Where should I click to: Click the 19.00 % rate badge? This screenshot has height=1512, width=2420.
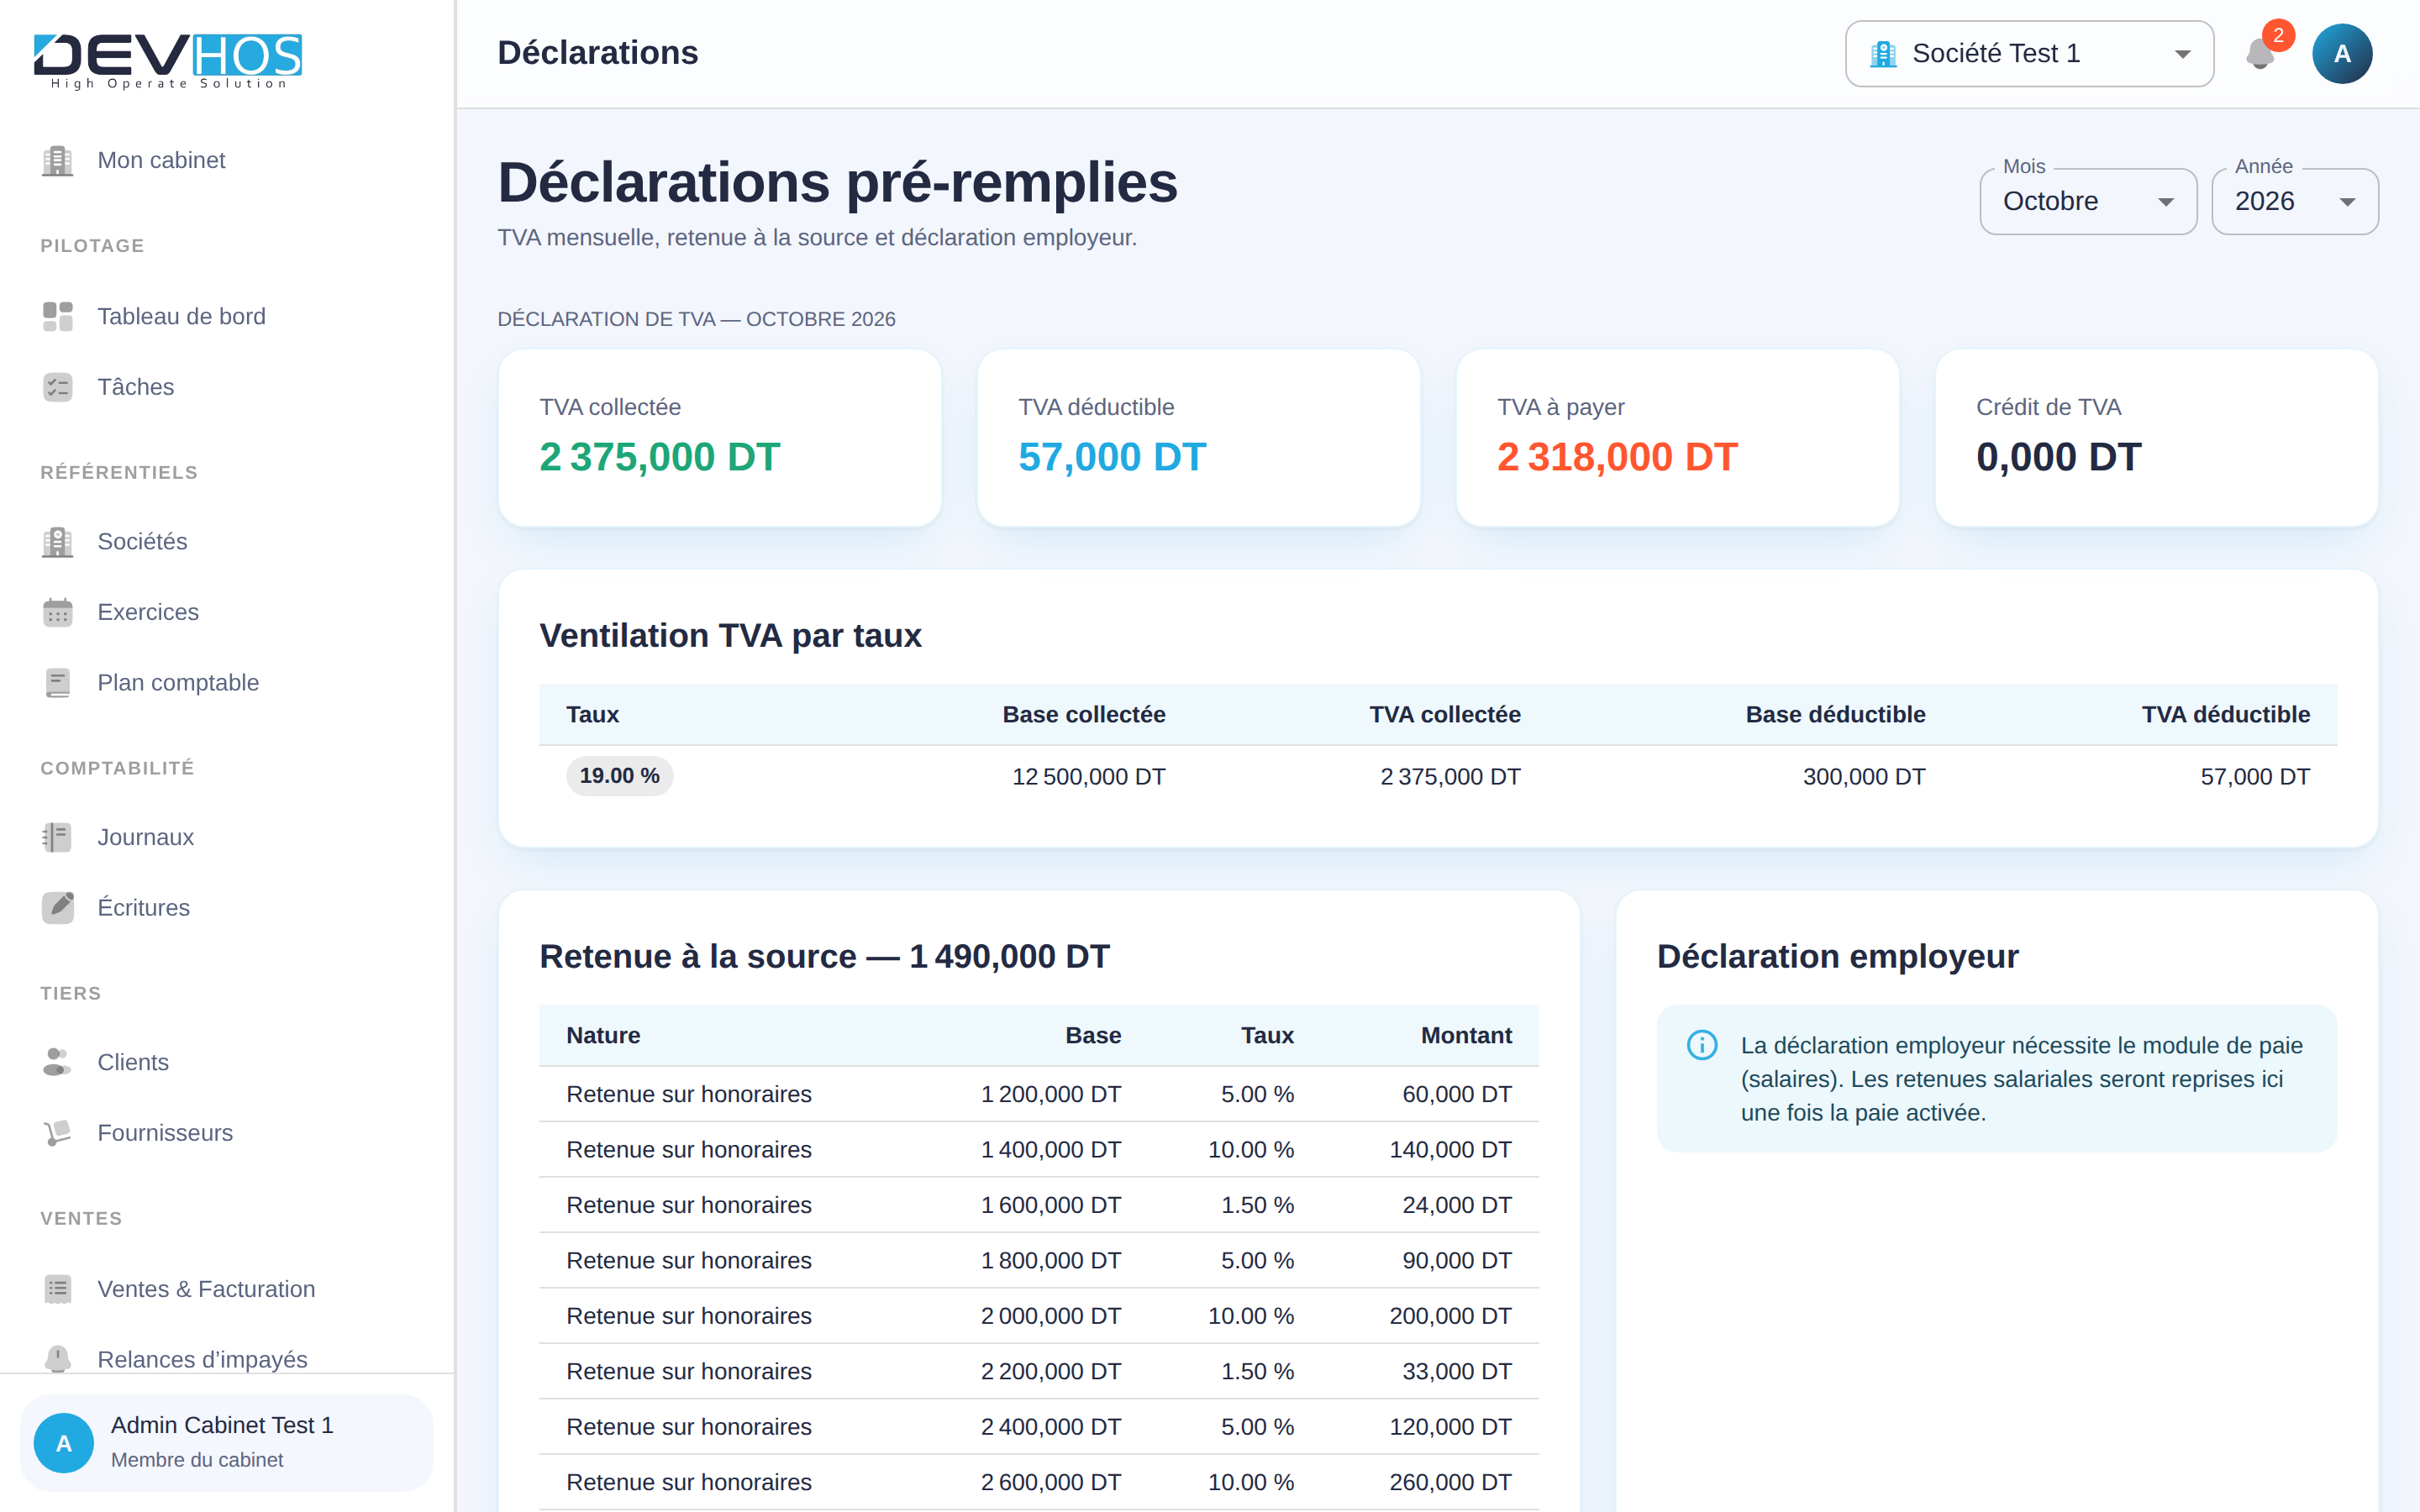click(x=619, y=776)
